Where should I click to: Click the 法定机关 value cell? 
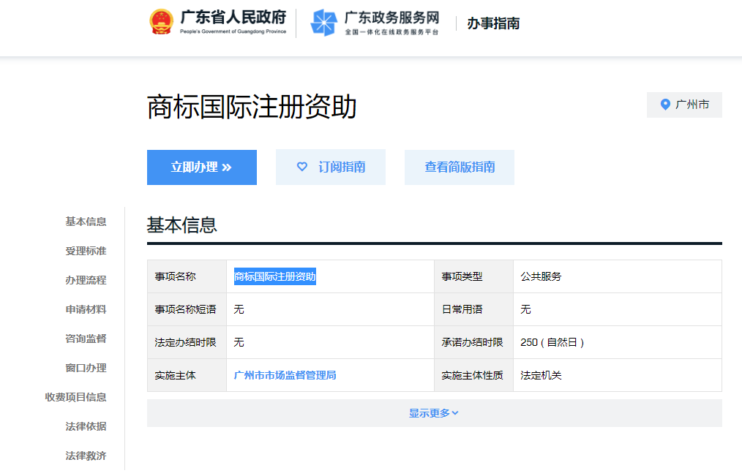[618, 375]
